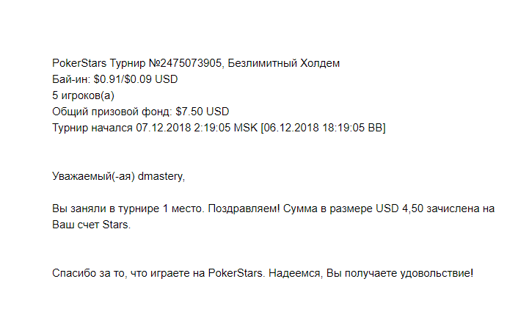Image resolution: width=529 pixels, height=334 pixels.
Task: Click the Уважаемый(-ая) greeting
Action: coord(93,176)
